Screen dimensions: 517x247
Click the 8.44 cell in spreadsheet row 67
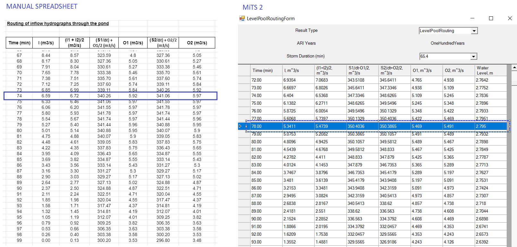click(x=46, y=55)
